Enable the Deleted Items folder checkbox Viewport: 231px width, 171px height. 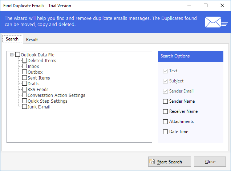coord(24,60)
